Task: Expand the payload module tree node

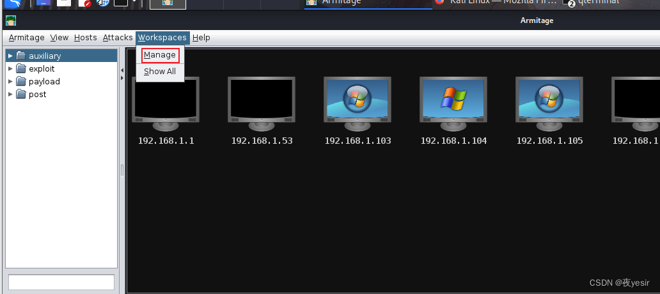Action: (x=10, y=81)
